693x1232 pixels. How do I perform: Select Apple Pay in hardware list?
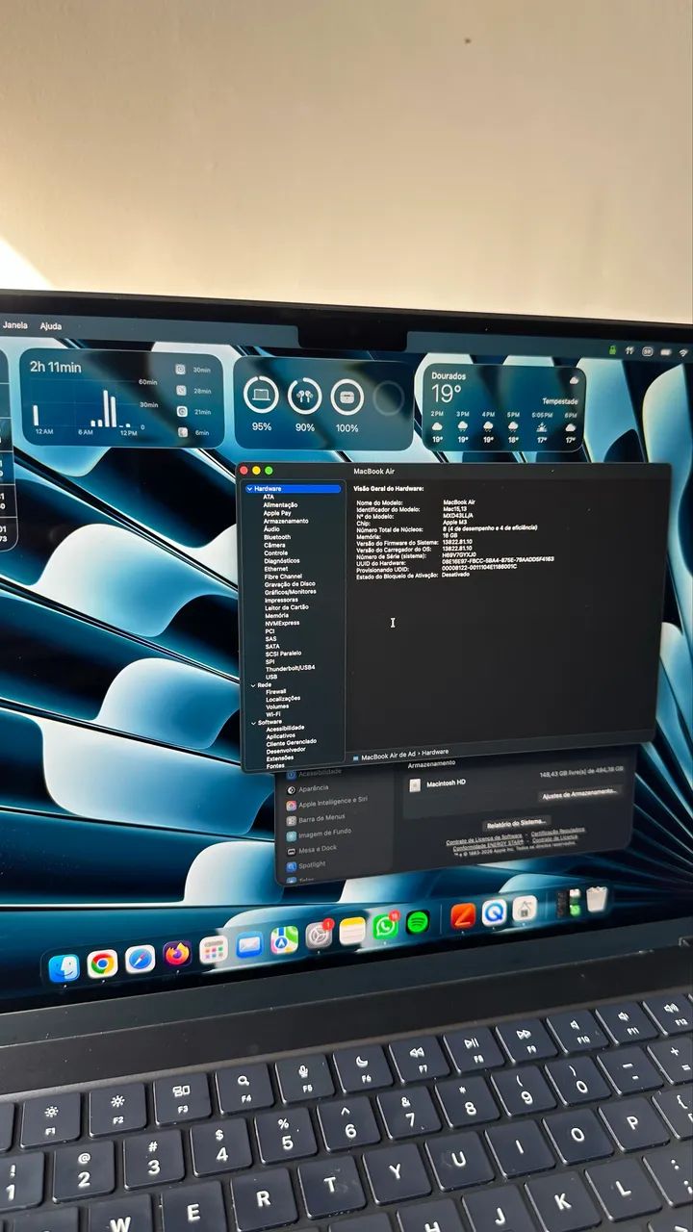(277, 513)
